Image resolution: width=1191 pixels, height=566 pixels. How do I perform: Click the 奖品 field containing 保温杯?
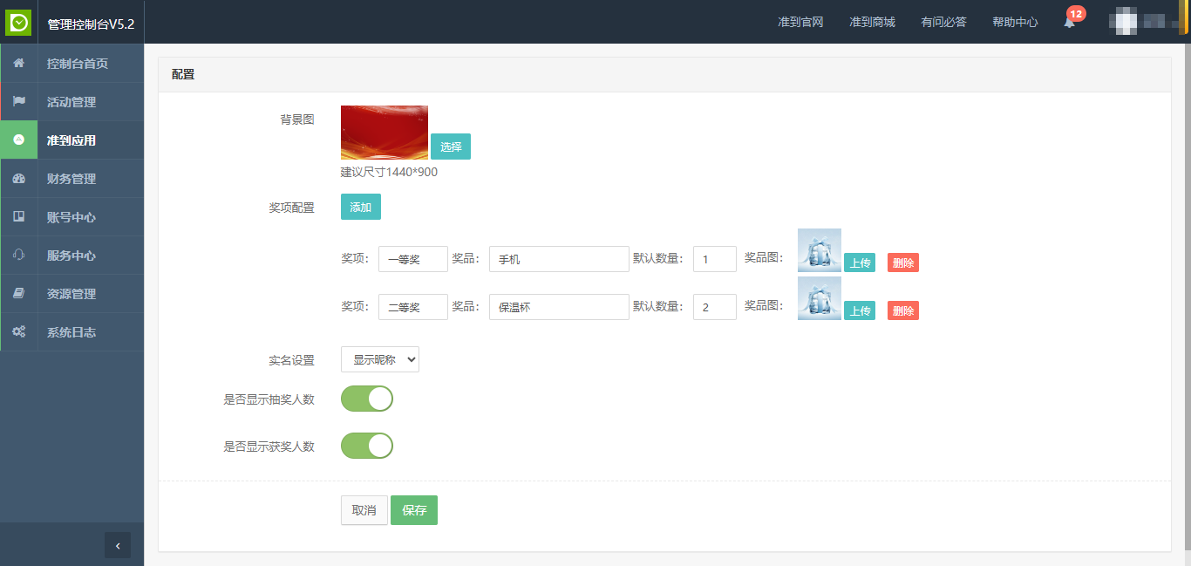559,307
